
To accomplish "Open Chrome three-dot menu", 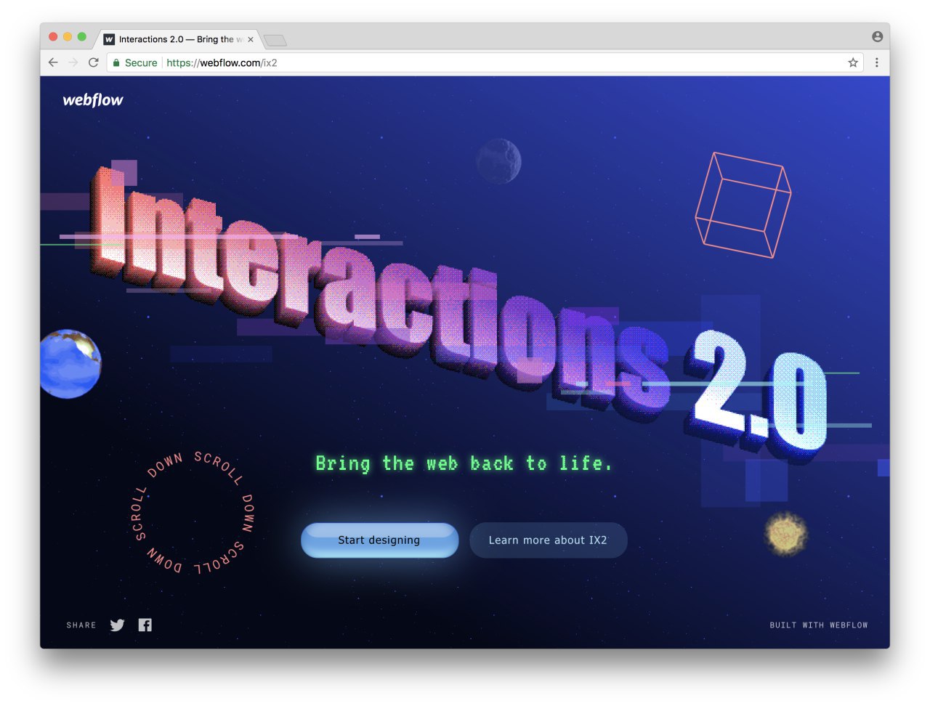I will coord(877,62).
